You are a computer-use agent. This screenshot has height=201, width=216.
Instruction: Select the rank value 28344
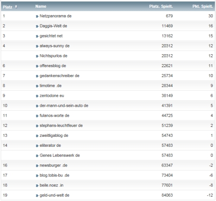(x=167, y=86)
